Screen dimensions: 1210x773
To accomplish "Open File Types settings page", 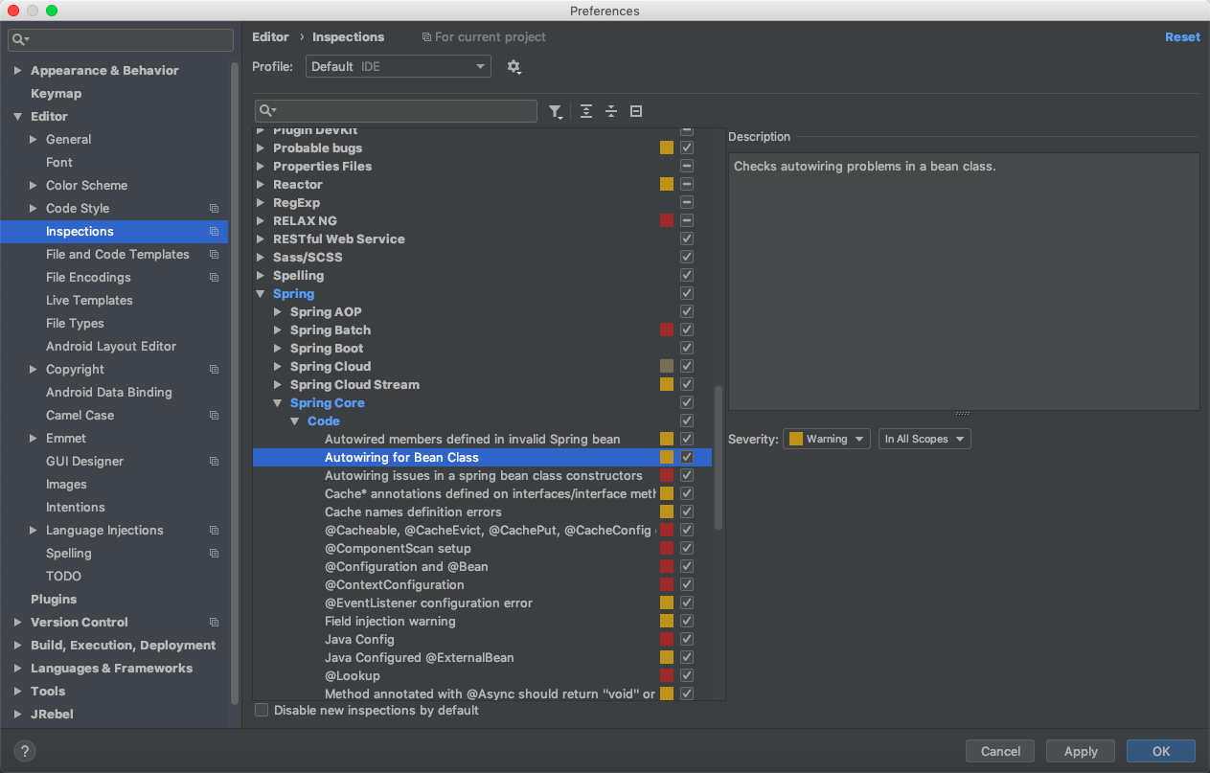I will click(75, 324).
